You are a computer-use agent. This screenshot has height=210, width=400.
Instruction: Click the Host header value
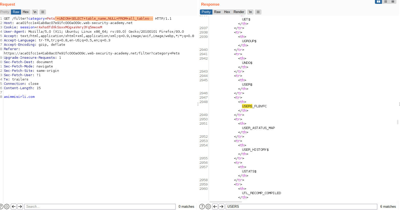click(74, 23)
